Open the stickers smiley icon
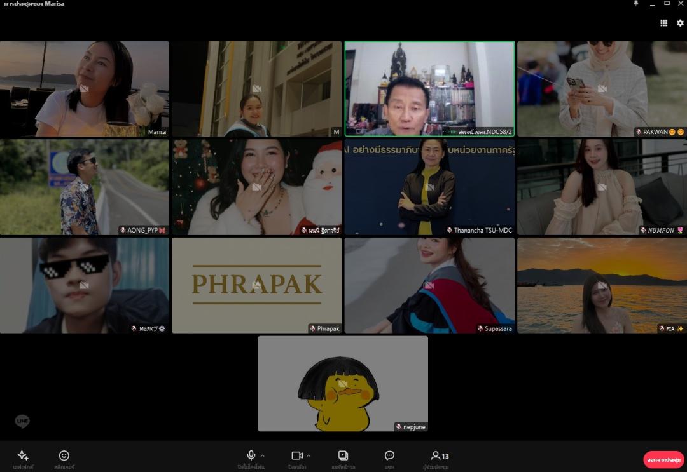The height and width of the screenshot is (472, 687). (x=64, y=455)
